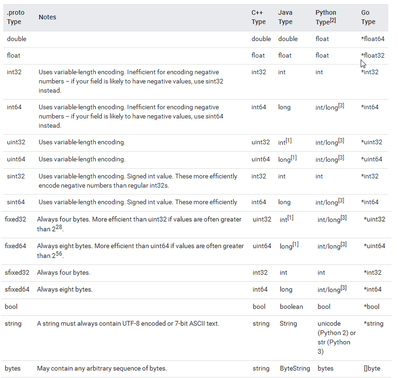Select the Notes column header
Screen dimensions: 398x378
47,17
